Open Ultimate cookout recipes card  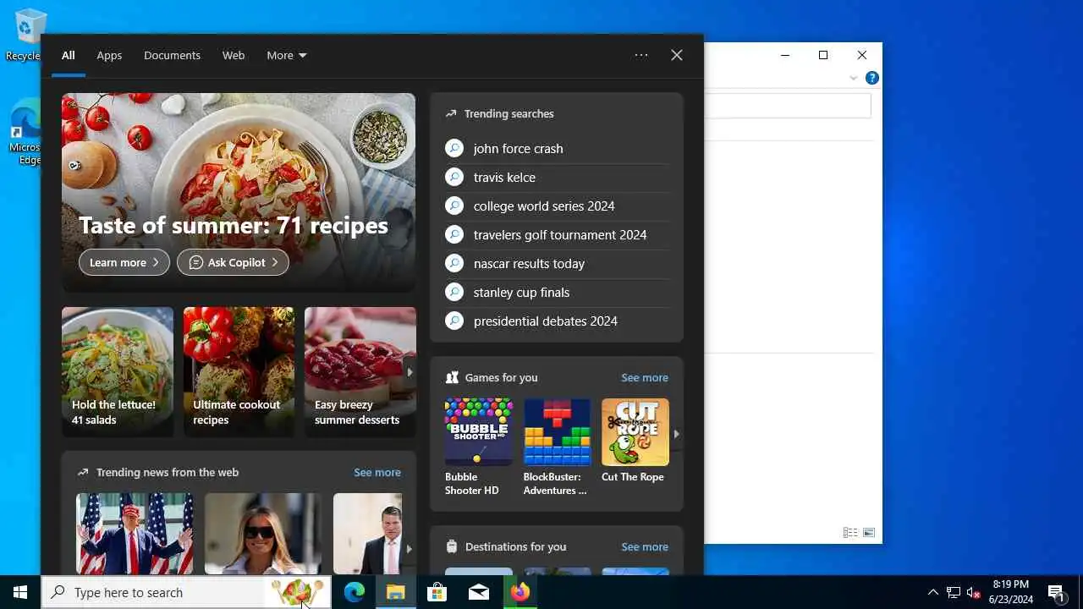click(x=239, y=371)
